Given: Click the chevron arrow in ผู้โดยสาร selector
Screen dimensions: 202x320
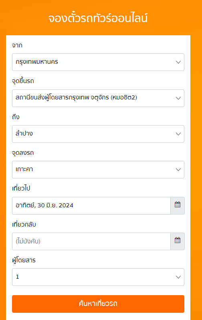Looking at the screenshot, I should pyautogui.click(x=178, y=277).
